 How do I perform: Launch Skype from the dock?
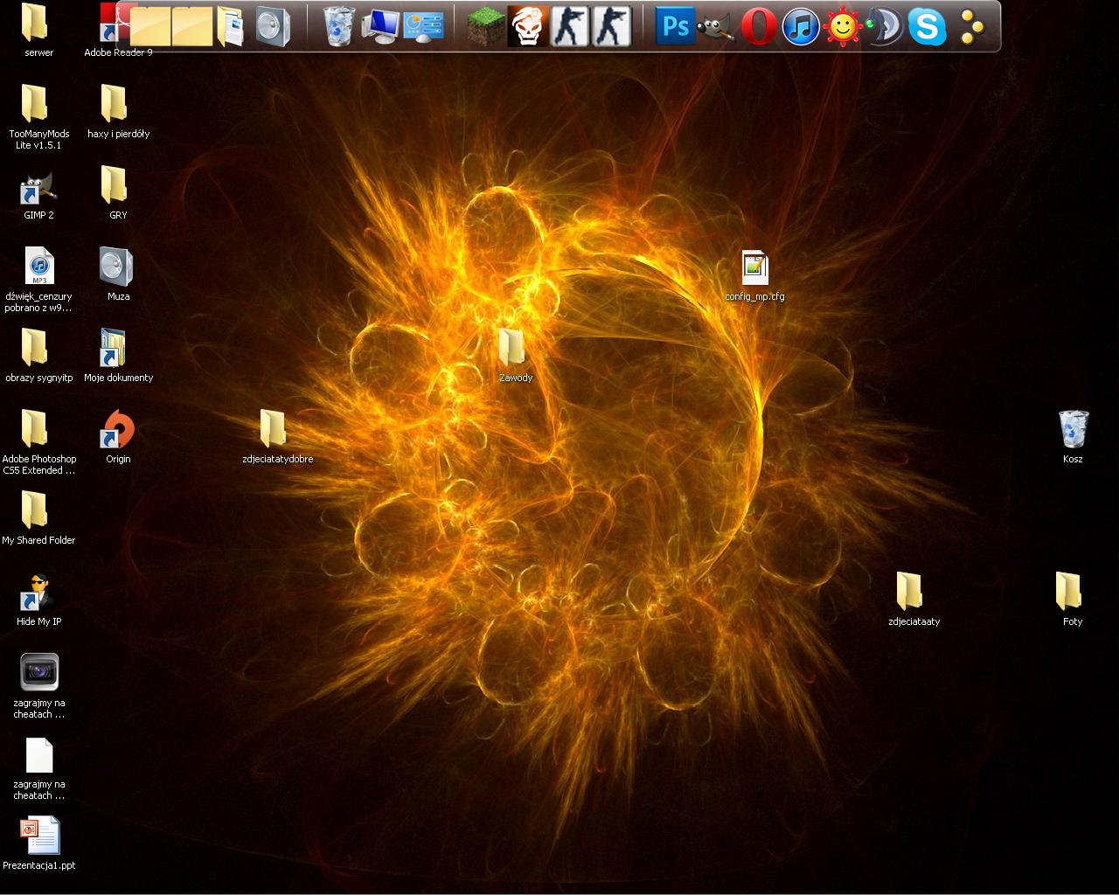[x=927, y=26]
